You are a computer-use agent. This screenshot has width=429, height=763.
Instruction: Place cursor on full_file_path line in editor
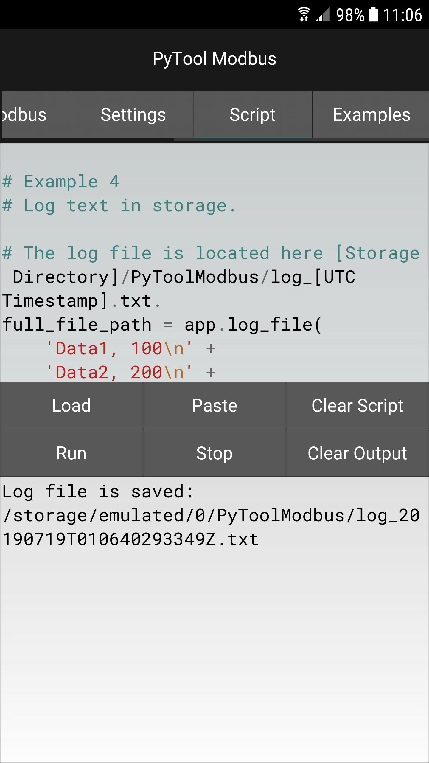coord(162,325)
